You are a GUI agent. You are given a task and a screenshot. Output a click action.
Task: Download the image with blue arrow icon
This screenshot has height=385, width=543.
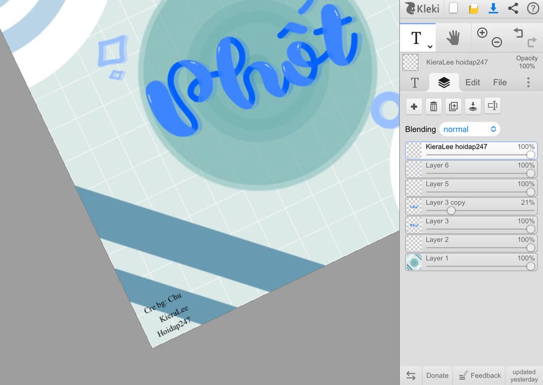493,8
